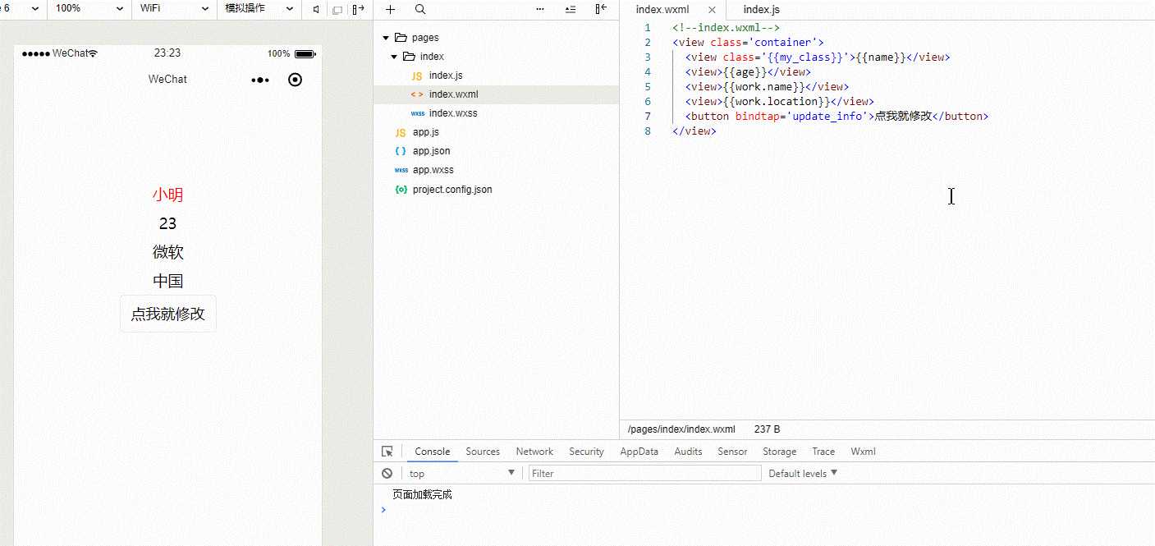This screenshot has width=1155, height=546.
Task: Click the inspect element picker icon
Action: (387, 452)
